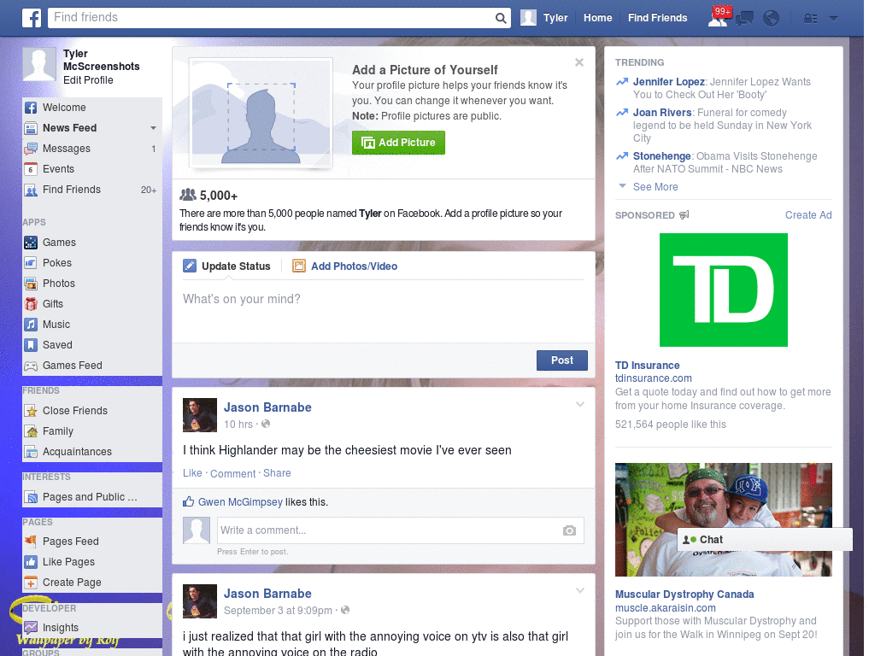Open Gwen McGimpsey's profile link
The width and height of the screenshot is (875, 656).
[x=240, y=502]
